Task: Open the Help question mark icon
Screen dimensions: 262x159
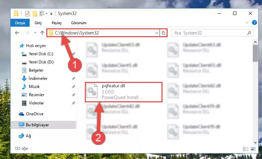Action: pyautogui.click(x=254, y=23)
